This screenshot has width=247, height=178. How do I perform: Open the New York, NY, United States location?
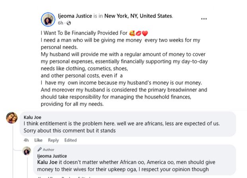138,16
